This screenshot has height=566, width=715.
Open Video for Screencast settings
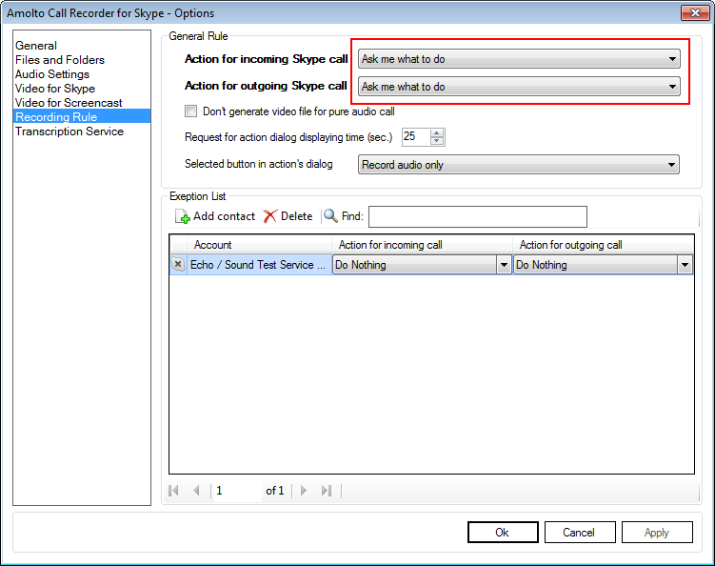tap(69, 103)
